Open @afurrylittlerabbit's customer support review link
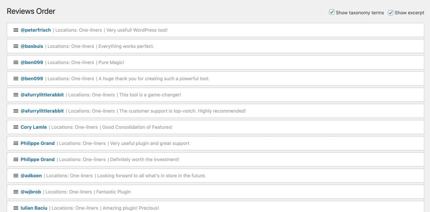 click(x=42, y=111)
